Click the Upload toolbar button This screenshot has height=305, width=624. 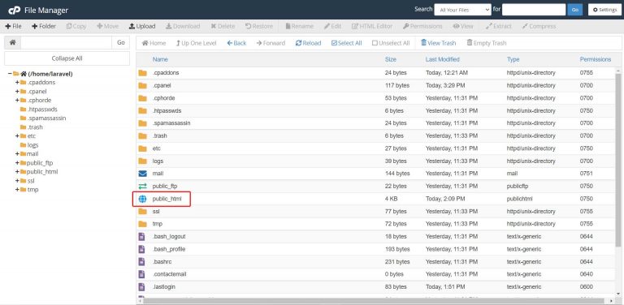tap(142, 26)
